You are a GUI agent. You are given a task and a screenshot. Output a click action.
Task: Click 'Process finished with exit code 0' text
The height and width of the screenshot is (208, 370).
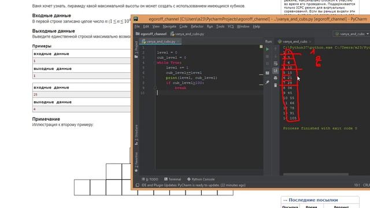click(320, 128)
